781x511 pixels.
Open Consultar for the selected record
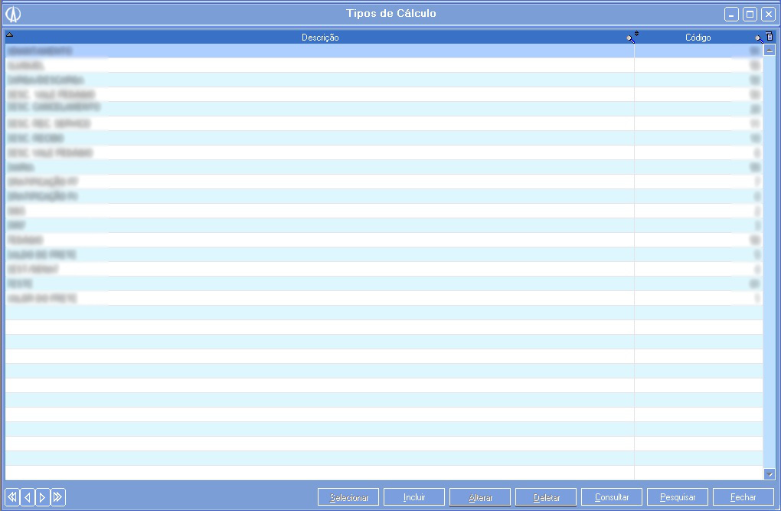(x=612, y=497)
